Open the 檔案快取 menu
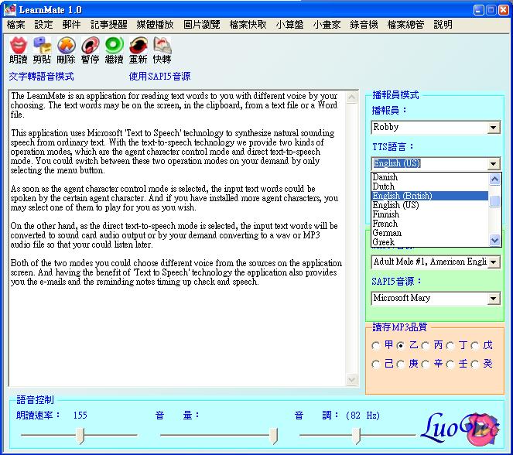 tap(248, 25)
